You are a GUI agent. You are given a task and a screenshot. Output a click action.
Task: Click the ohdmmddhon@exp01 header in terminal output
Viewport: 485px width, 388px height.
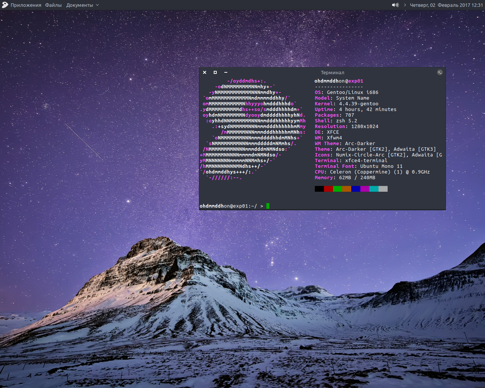(x=339, y=81)
